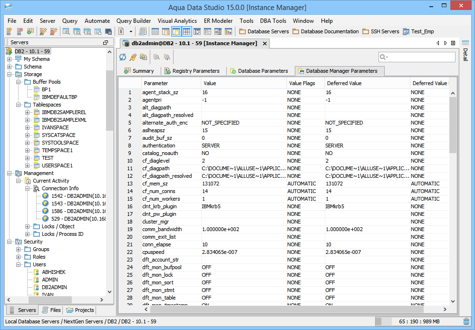Expand the SYSCATSPACE tablespace node
Screen dimensions: 475x330
click(27, 135)
